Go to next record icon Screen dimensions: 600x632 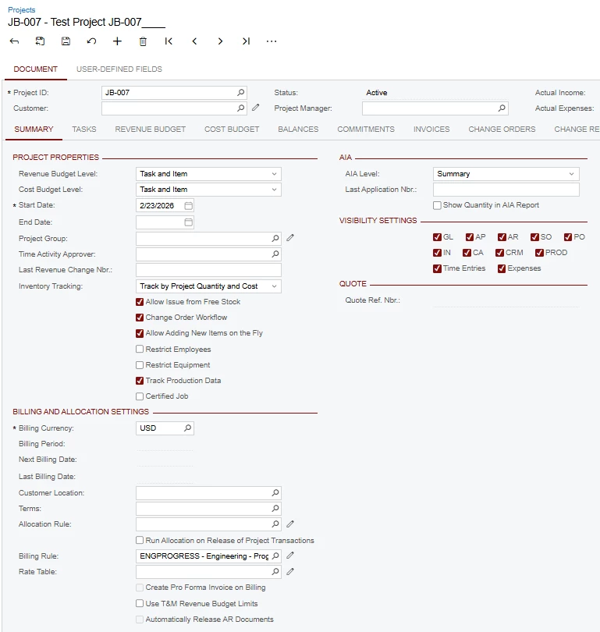(220, 41)
